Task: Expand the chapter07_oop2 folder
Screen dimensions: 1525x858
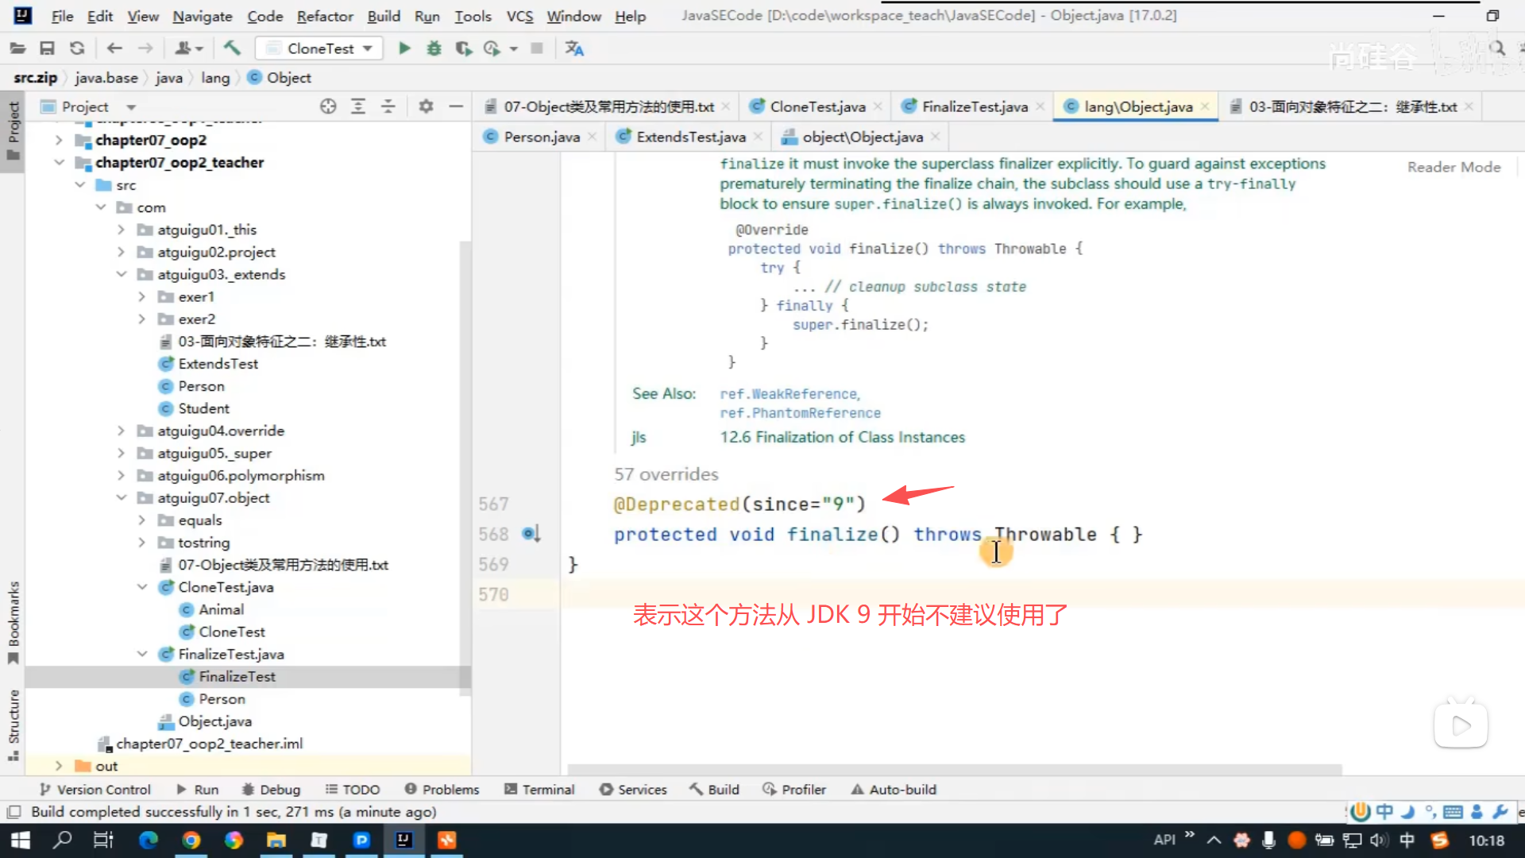Action: [x=59, y=140]
